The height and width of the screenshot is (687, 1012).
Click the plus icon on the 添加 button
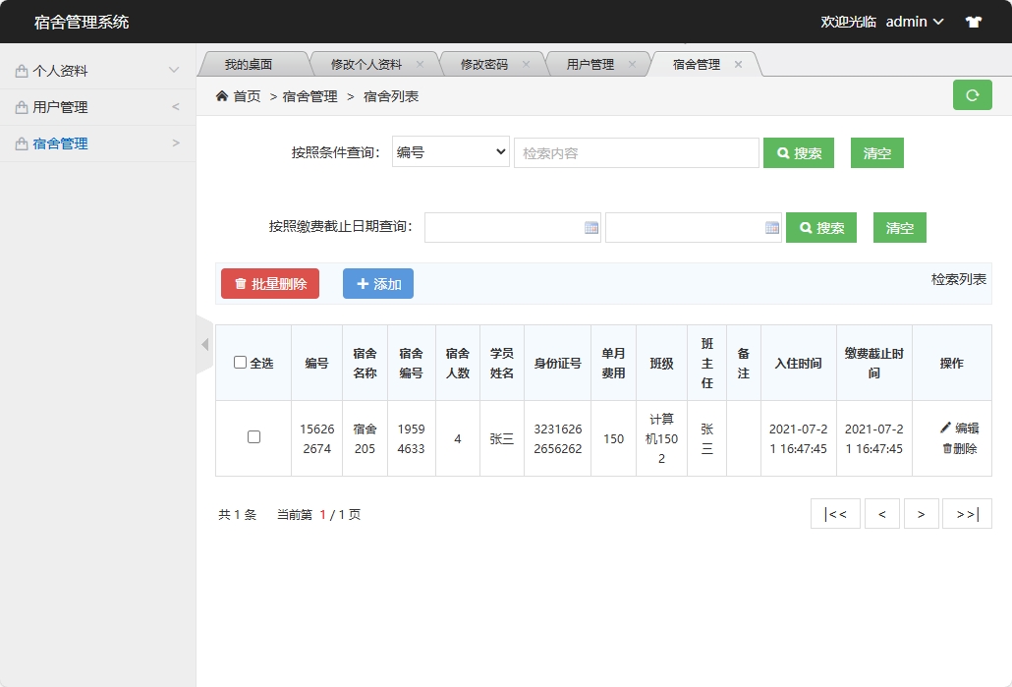click(361, 283)
